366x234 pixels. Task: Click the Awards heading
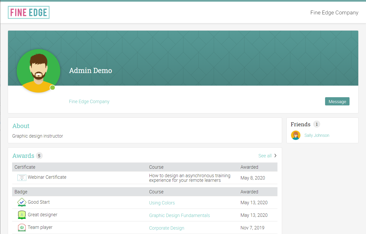click(x=23, y=156)
